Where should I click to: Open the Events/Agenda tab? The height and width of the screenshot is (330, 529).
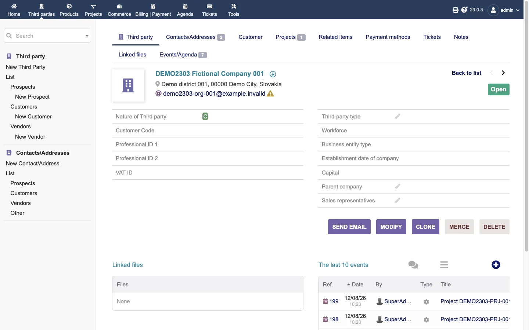183,55
